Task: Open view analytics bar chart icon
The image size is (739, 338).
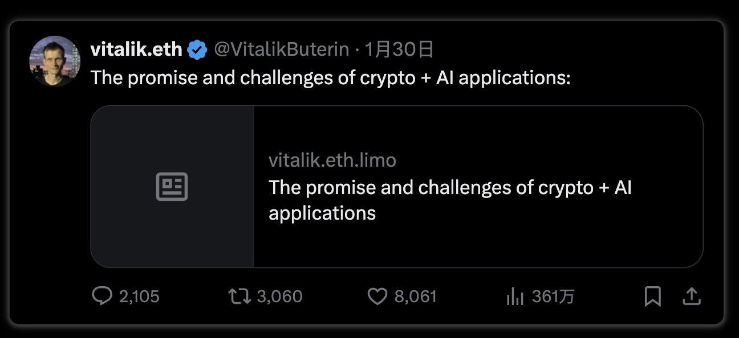Action: [514, 296]
